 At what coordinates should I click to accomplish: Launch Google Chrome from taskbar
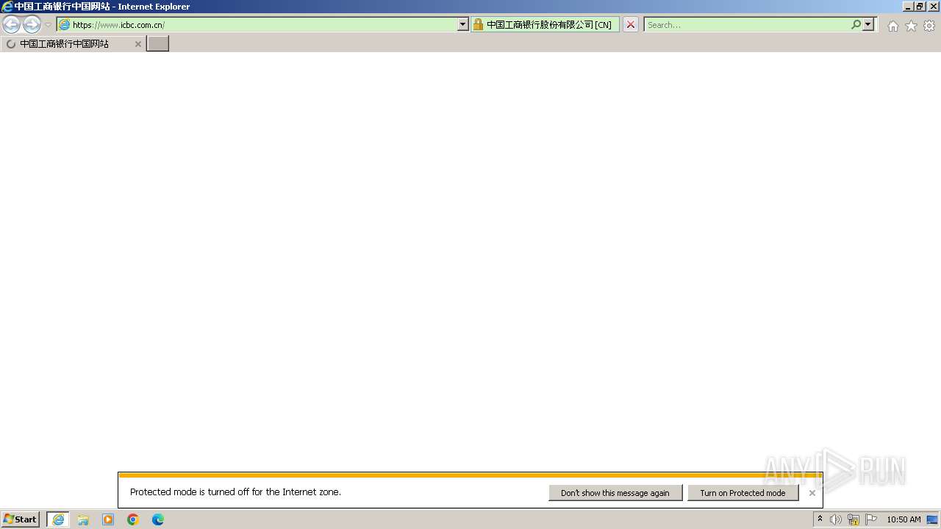point(133,519)
